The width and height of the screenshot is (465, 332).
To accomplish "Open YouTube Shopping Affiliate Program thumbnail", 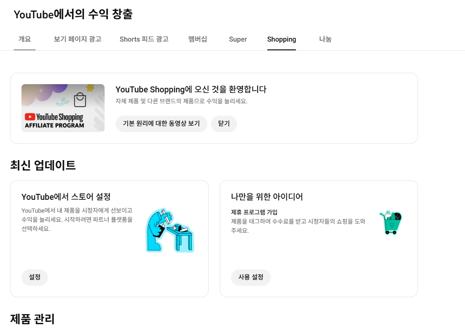I will tap(63, 108).
